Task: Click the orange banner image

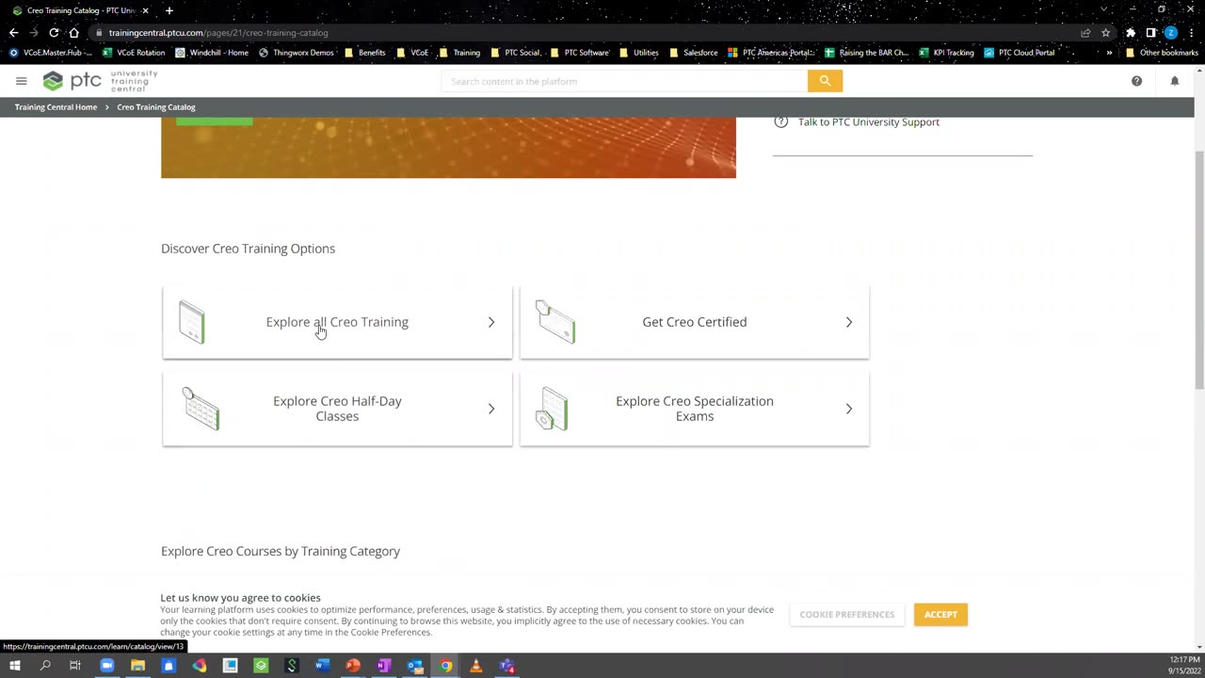Action: pyautogui.click(x=448, y=148)
